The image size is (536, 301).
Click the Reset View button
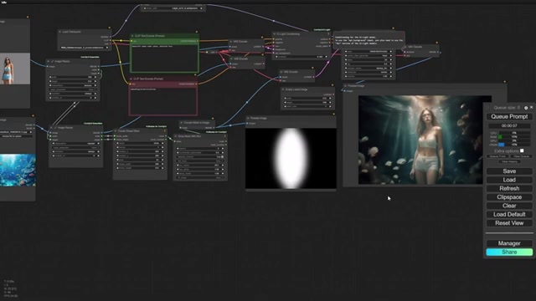(x=509, y=223)
